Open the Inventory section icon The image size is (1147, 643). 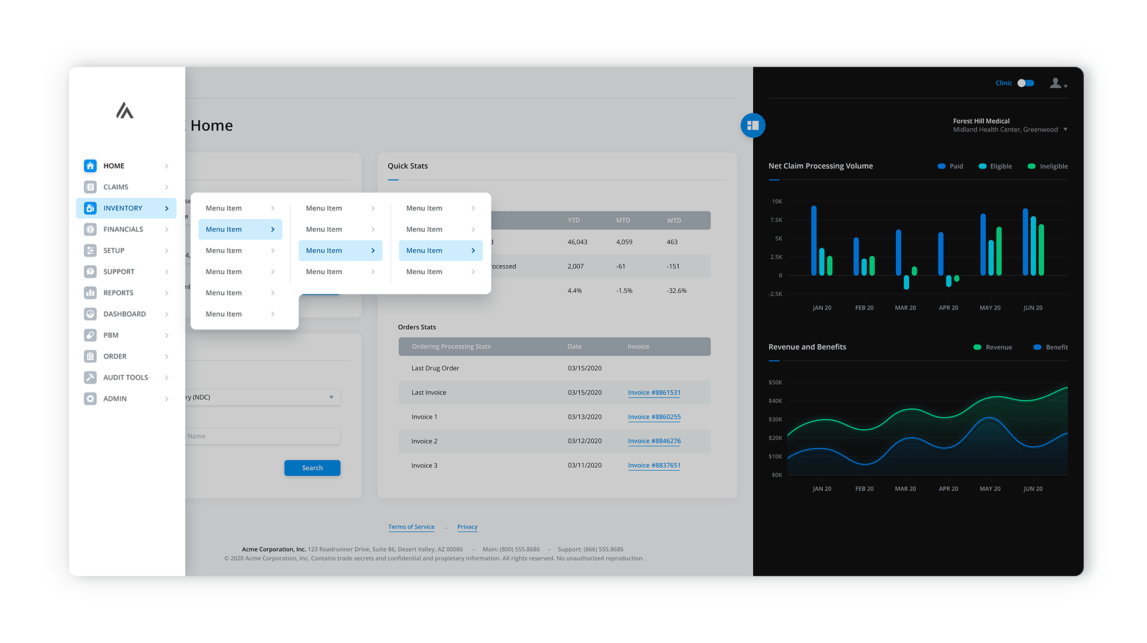click(90, 208)
